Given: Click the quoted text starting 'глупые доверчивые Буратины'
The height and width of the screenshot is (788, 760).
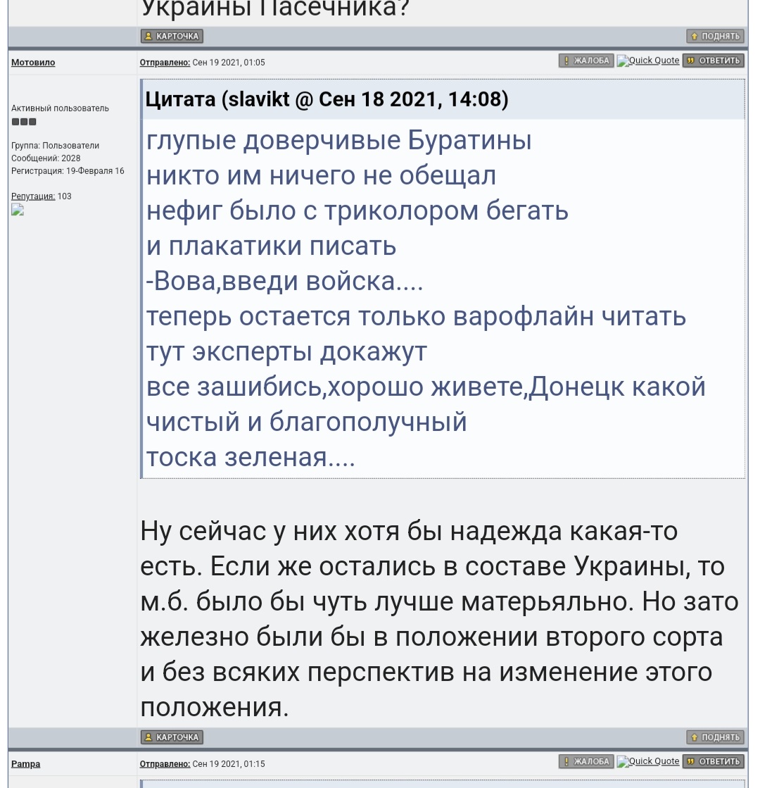Looking at the screenshot, I should [x=338, y=141].
